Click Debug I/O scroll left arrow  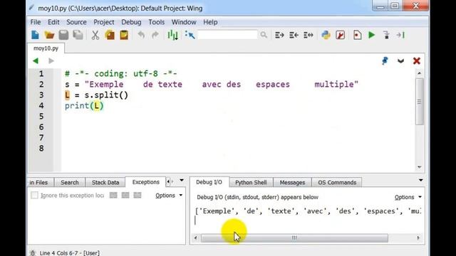click(x=195, y=238)
